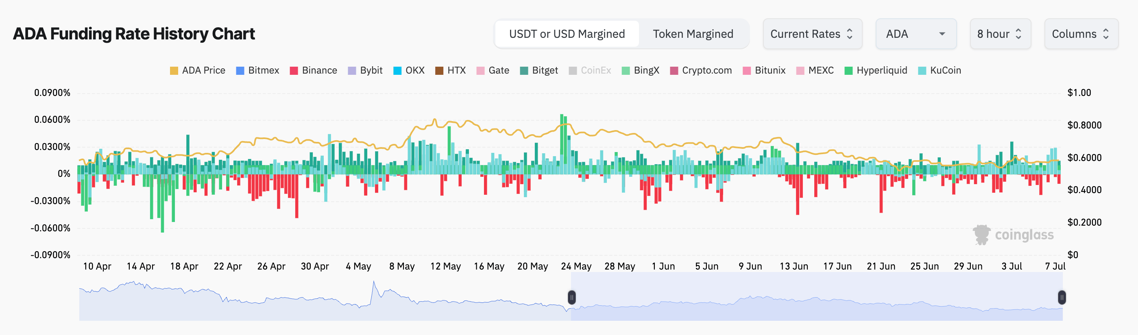Click the 10 Apr x-axis label
Image resolution: width=1138 pixels, height=335 pixels.
click(97, 266)
